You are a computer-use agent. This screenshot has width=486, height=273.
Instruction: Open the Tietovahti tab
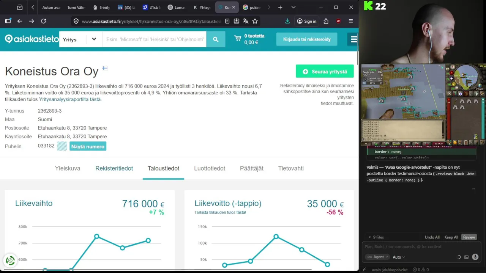[291, 168]
